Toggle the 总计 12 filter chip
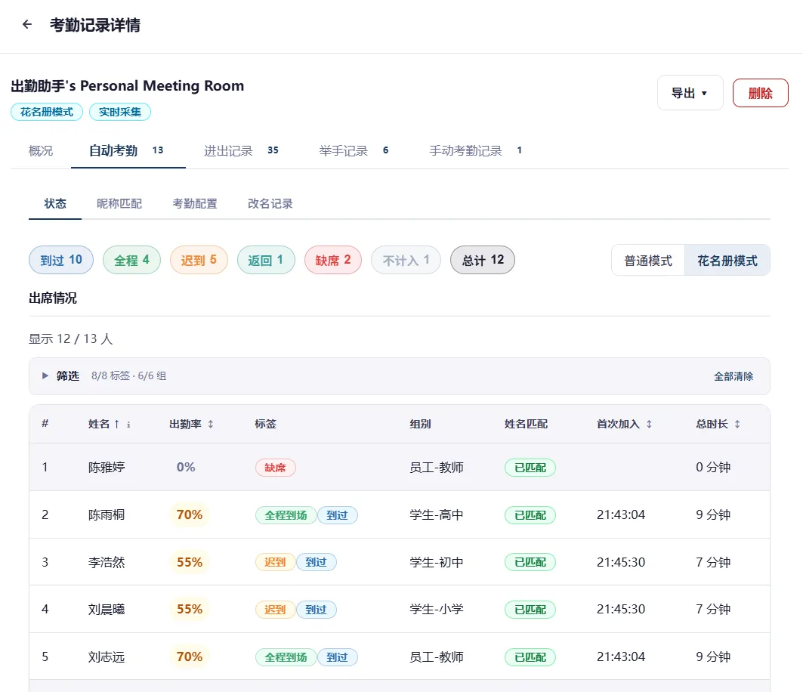Image resolution: width=803 pixels, height=692 pixels. [483, 260]
